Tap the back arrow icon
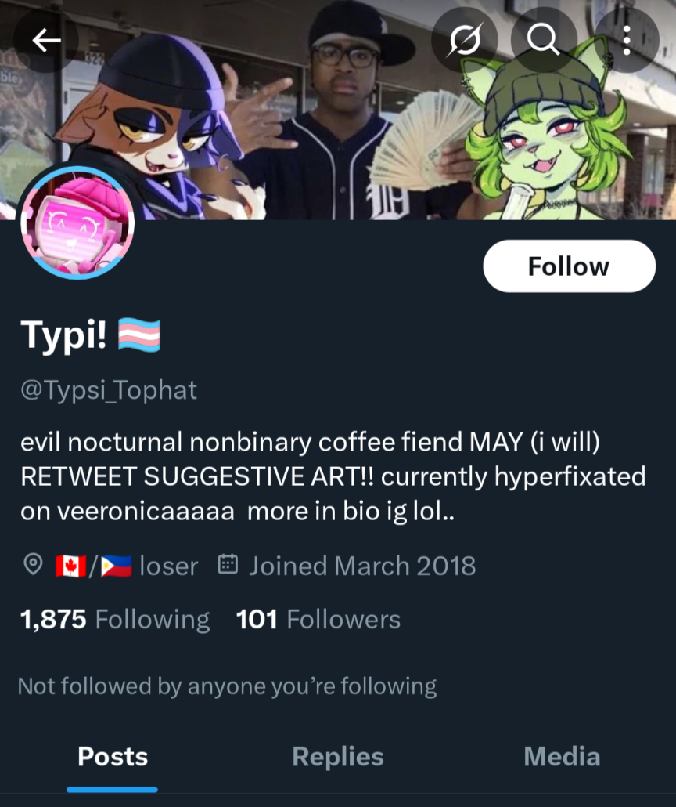Viewport: 676px width, 807px height. click(x=46, y=41)
